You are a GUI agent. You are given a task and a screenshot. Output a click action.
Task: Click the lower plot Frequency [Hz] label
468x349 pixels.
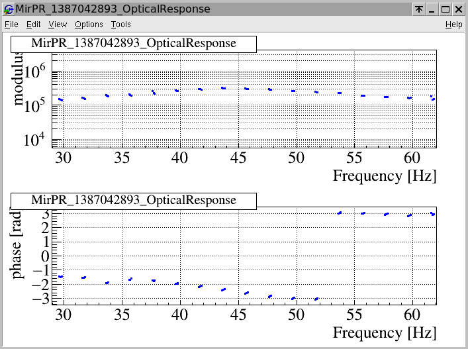(x=384, y=332)
